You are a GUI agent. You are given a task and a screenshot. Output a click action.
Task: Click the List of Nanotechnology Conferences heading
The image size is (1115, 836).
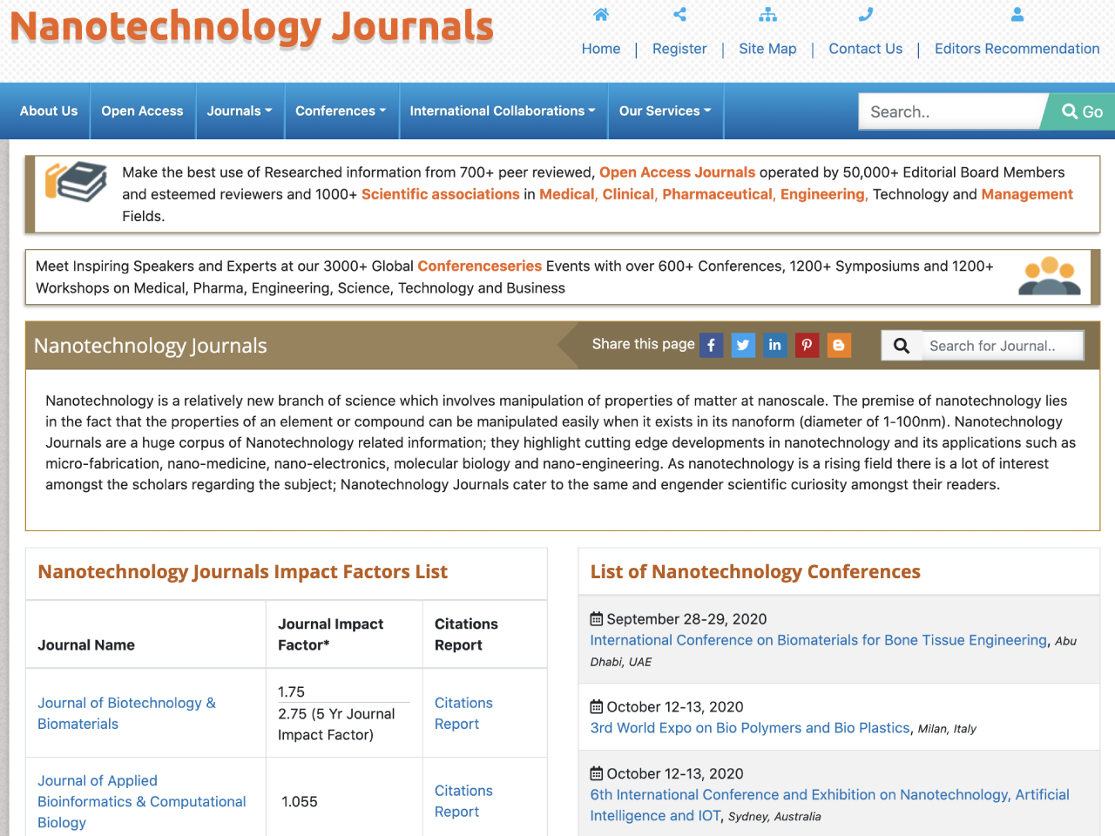pyautogui.click(x=755, y=572)
